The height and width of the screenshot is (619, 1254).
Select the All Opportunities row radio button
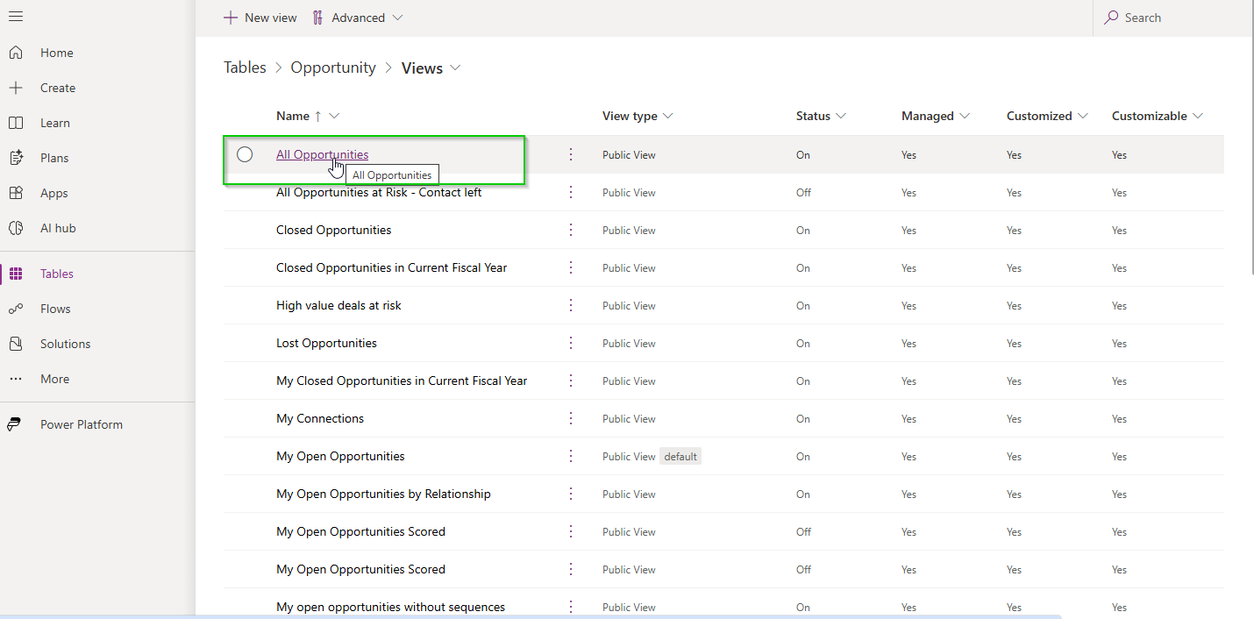tap(245, 154)
